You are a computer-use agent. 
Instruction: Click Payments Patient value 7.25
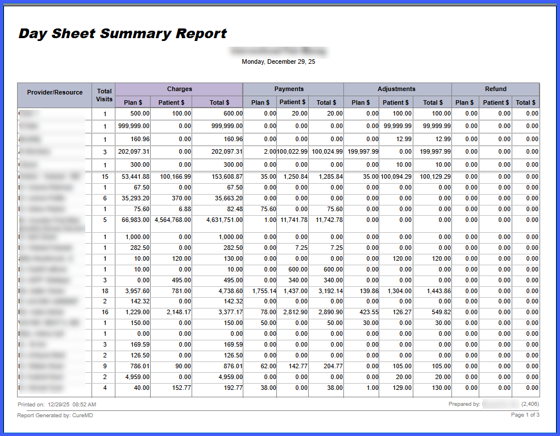point(301,248)
